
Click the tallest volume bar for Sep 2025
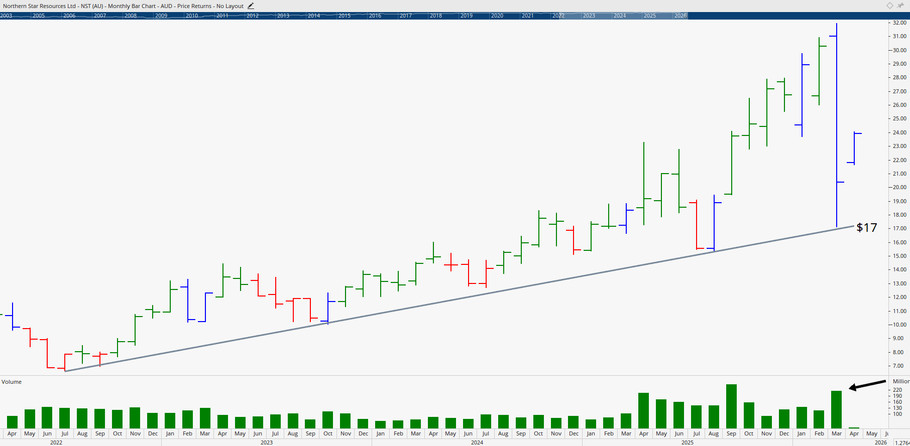(x=731, y=406)
